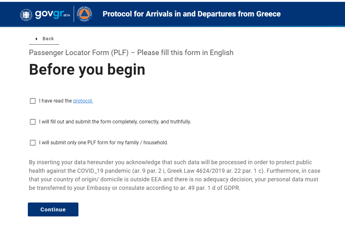345x243 pixels.
Task: Click the 'Protocol for Arrivals in and Departures' header title
Action: point(192,14)
